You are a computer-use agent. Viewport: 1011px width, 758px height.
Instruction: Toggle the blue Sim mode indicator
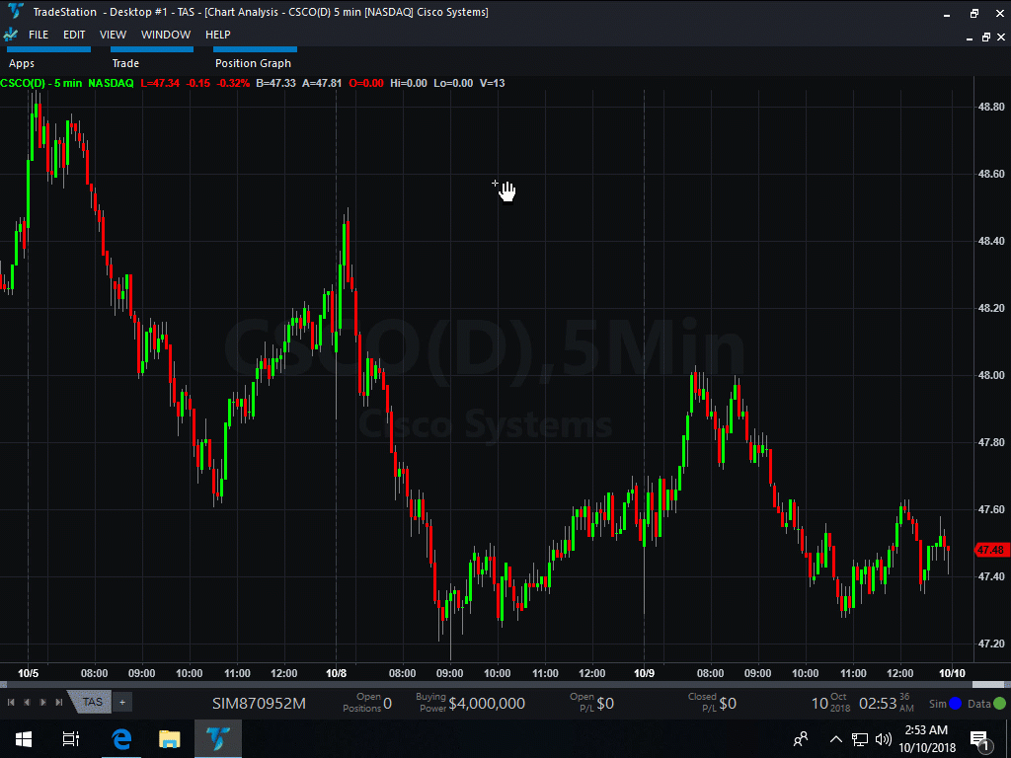[x=956, y=703]
